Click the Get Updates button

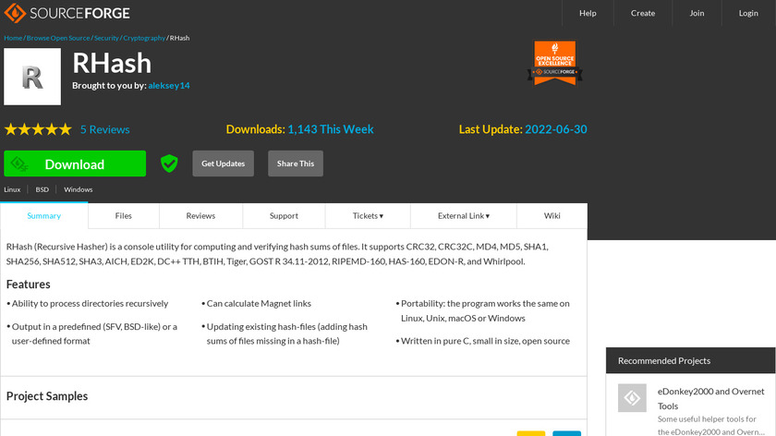224,163
